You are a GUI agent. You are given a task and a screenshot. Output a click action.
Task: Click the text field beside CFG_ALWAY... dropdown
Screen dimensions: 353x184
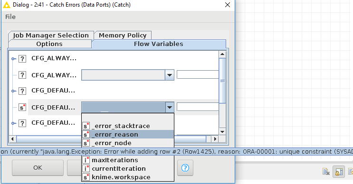[x=198, y=75]
